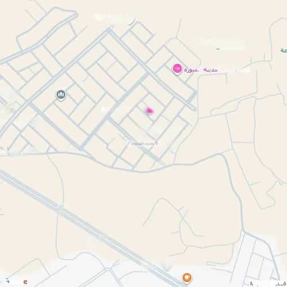The width and height of the screenshot is (287, 287).
Task: Click the Google logo in the corner
Action: tap(17, 281)
